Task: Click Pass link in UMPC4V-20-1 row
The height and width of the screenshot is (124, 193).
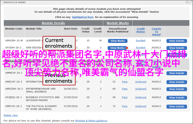Action: (125, 106)
